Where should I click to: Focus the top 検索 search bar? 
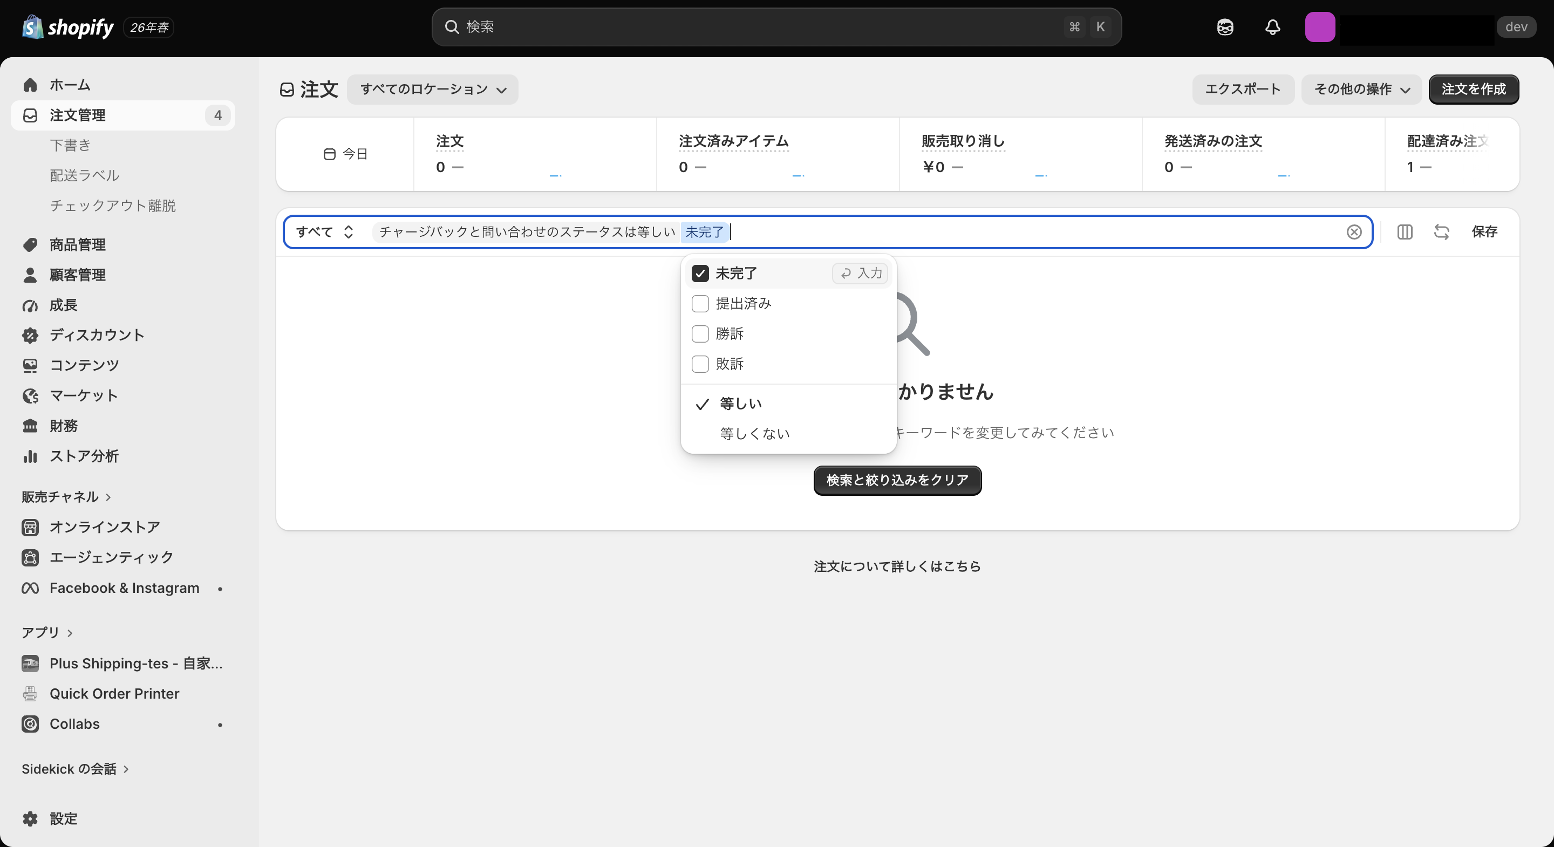pos(776,27)
